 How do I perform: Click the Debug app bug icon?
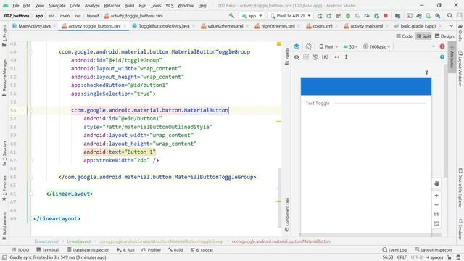(348, 16)
